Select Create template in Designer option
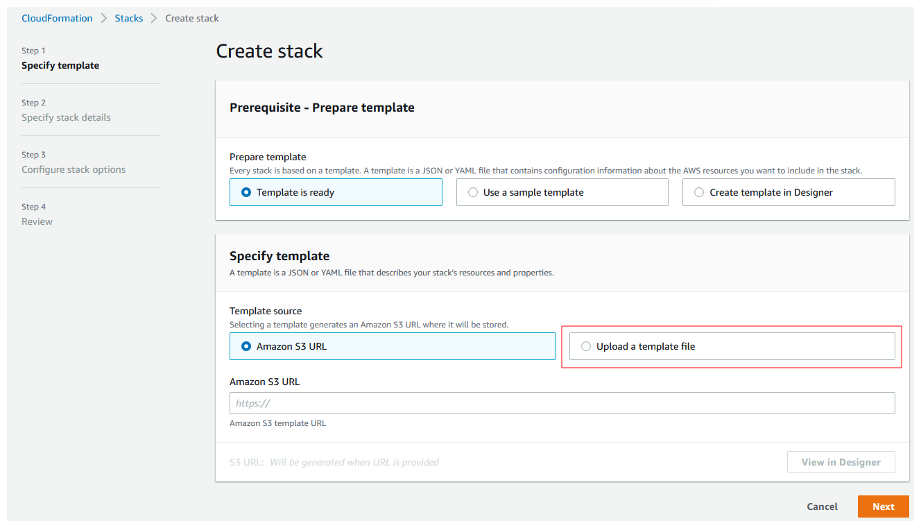 [789, 192]
